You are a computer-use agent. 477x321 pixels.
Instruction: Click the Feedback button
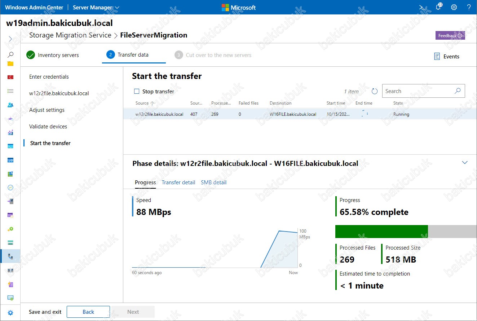point(450,36)
